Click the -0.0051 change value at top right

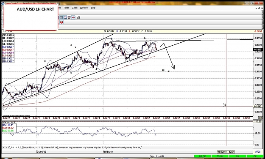click(258, 31)
